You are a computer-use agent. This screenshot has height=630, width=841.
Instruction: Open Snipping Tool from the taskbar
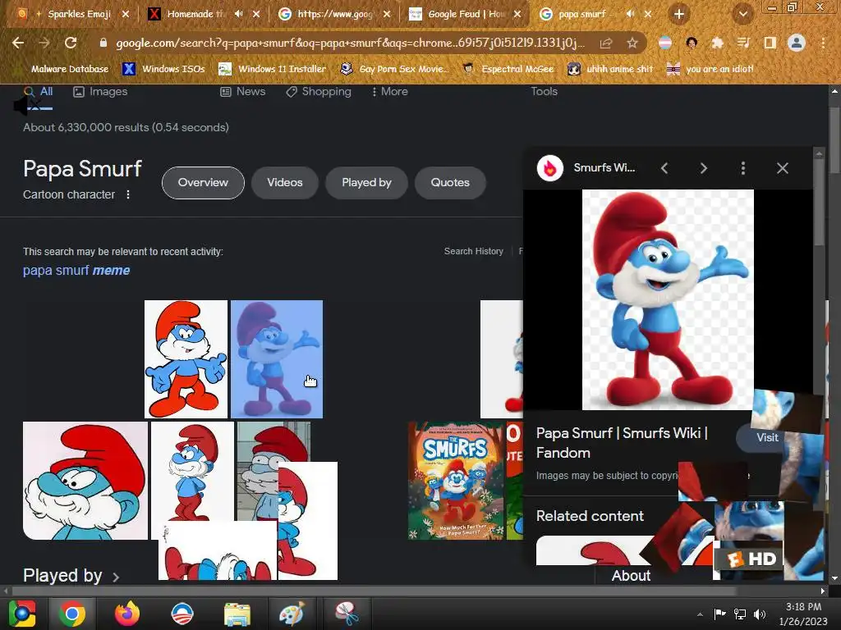[347, 614]
